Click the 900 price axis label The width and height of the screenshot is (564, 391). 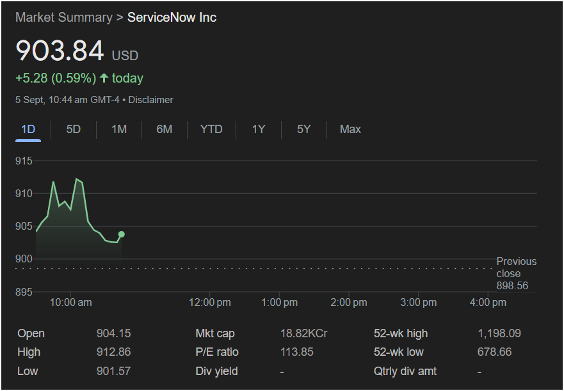point(24,259)
